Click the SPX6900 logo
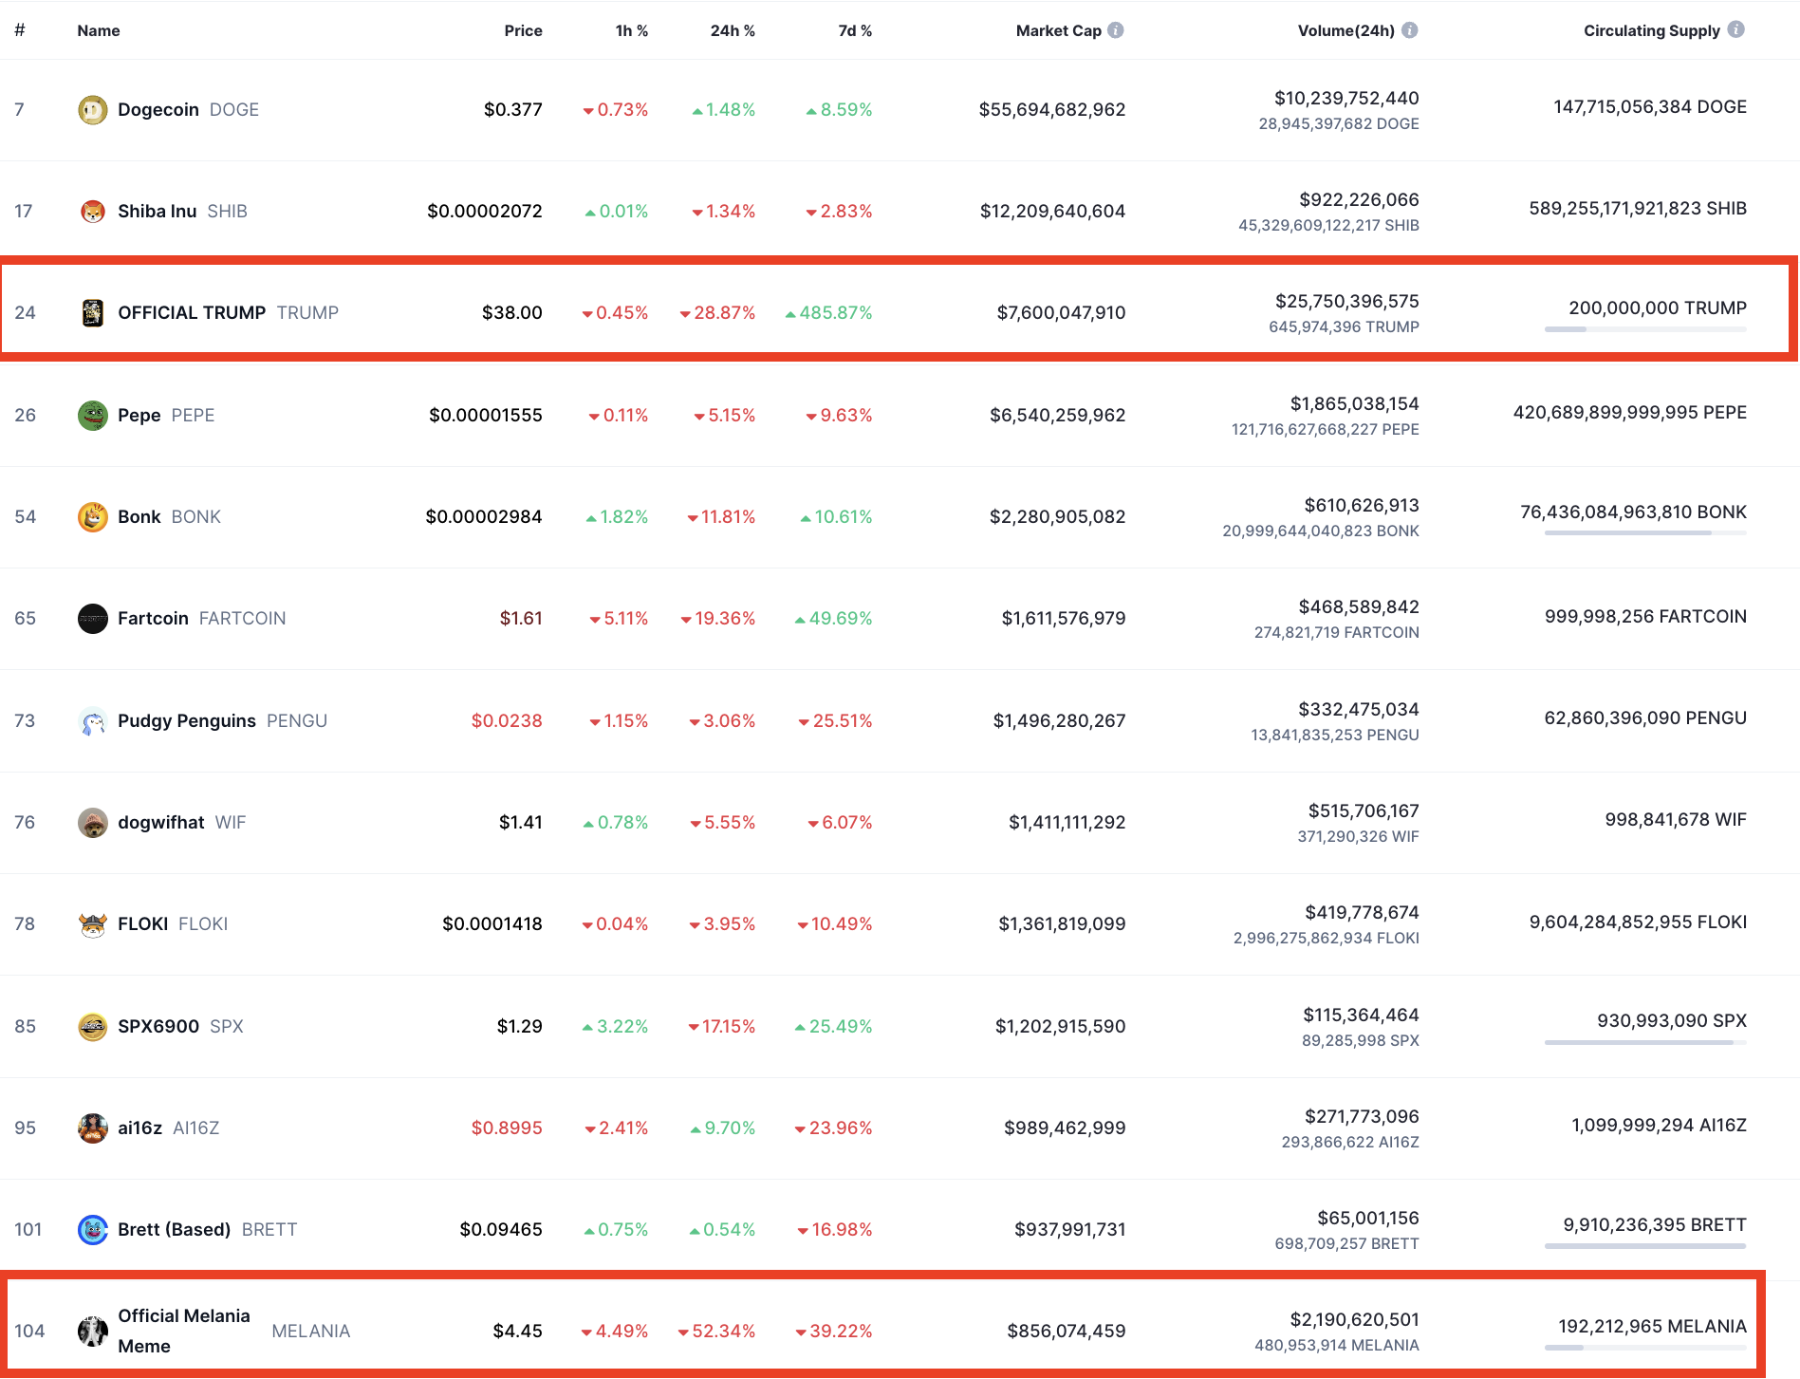 click(92, 1026)
